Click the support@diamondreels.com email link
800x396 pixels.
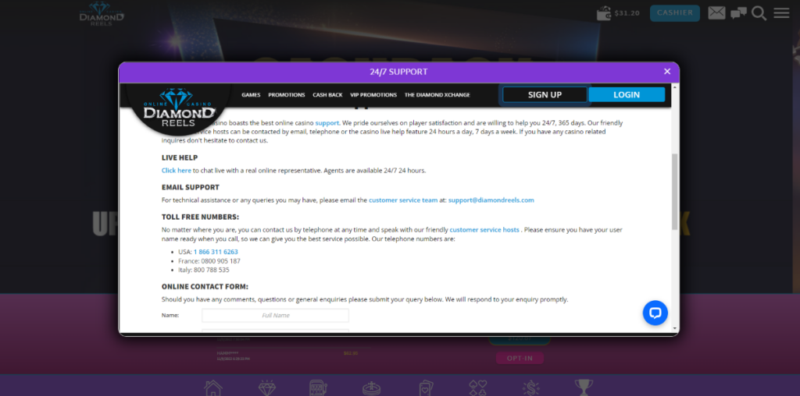pyautogui.click(x=491, y=200)
